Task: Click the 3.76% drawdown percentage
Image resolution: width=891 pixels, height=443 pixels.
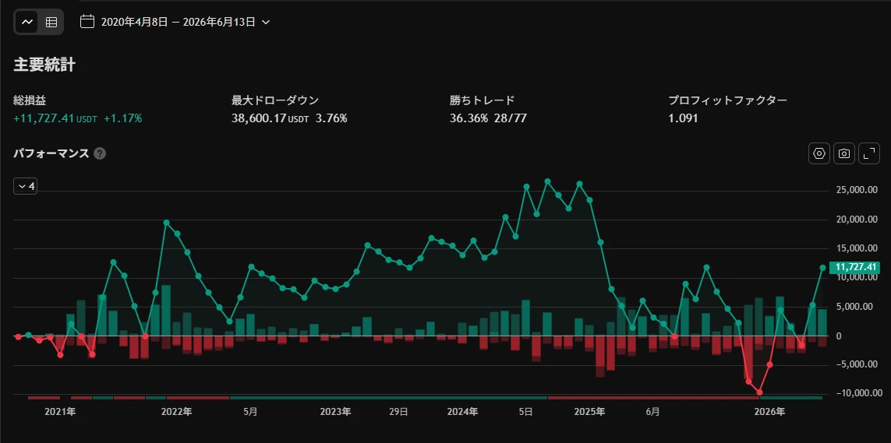Action: pyautogui.click(x=331, y=118)
